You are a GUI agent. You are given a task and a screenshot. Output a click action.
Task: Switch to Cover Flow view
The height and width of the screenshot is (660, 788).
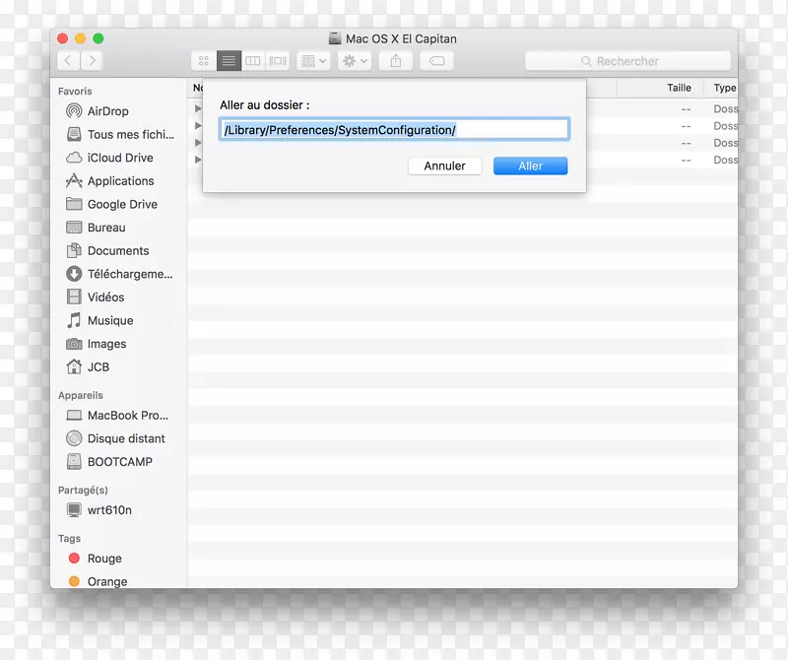tap(277, 60)
